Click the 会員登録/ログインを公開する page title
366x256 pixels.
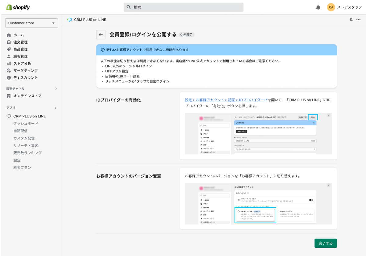click(143, 34)
